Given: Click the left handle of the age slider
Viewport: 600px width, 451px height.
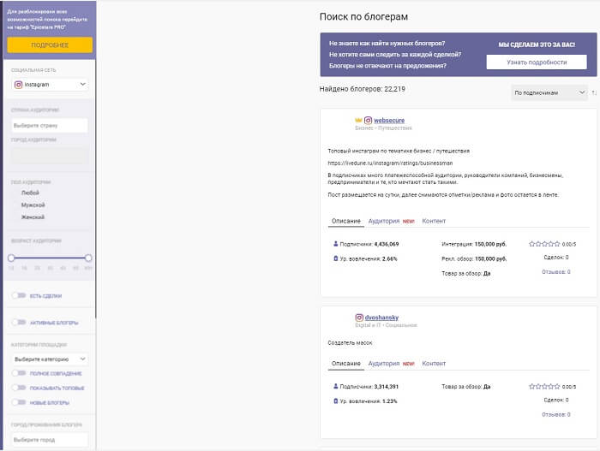Looking at the screenshot, I should point(11,258).
